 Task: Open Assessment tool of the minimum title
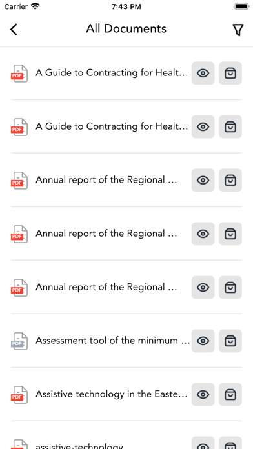point(112,341)
